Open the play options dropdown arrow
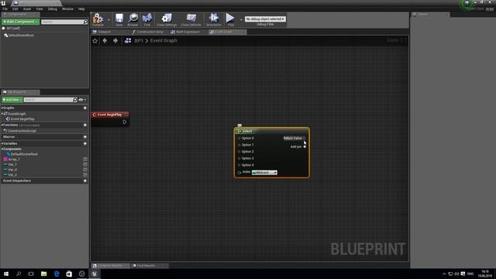Image resolution: width=496 pixels, height=279 pixels. point(241,19)
